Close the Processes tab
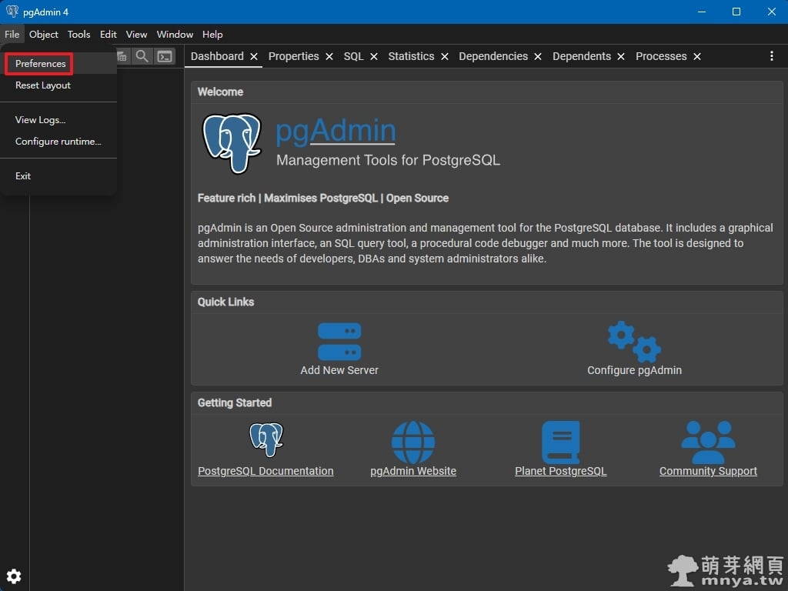Image resolution: width=788 pixels, height=591 pixels. click(697, 57)
